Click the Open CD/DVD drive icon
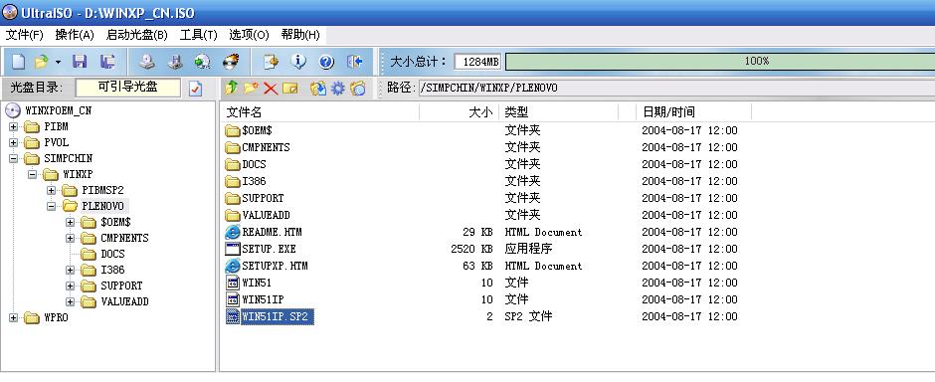Screen dimensions: 935x382 click(x=147, y=62)
